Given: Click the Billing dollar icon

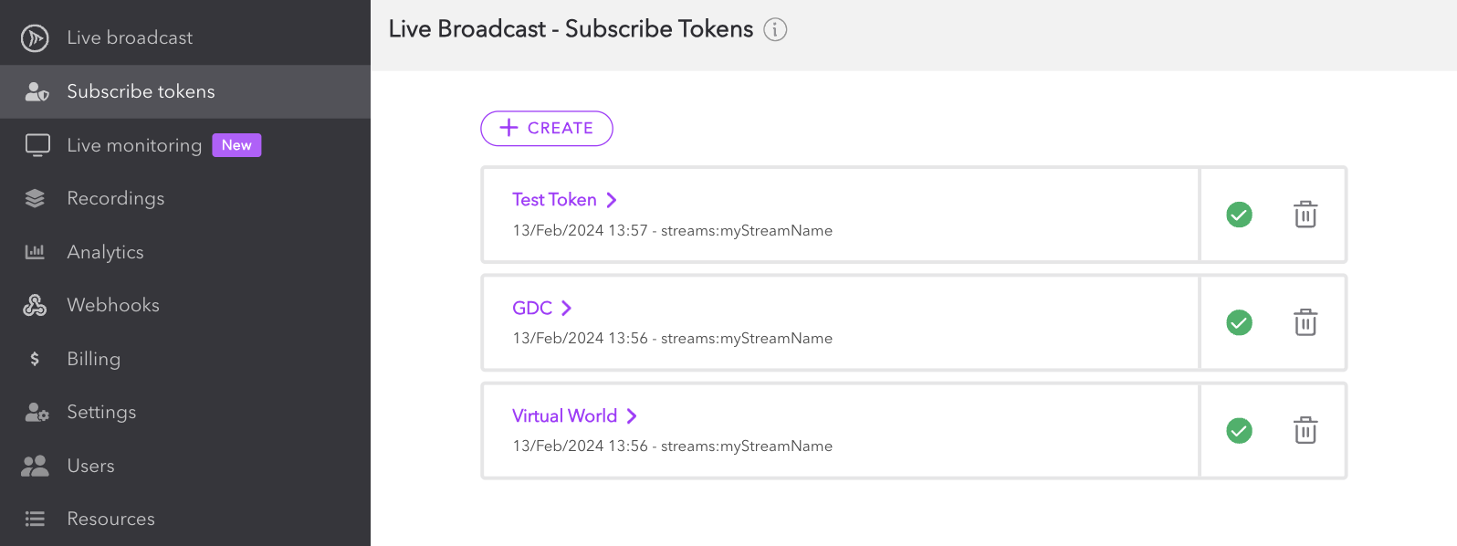Looking at the screenshot, I should click(x=35, y=359).
